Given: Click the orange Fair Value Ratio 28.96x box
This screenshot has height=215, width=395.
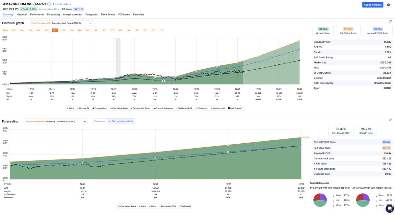Looking at the screenshot, I should (x=348, y=31).
